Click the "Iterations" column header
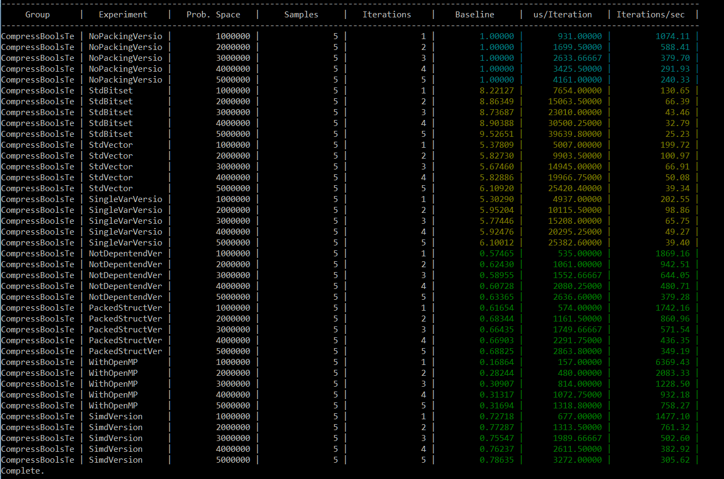The width and height of the screenshot is (724, 479). click(387, 15)
